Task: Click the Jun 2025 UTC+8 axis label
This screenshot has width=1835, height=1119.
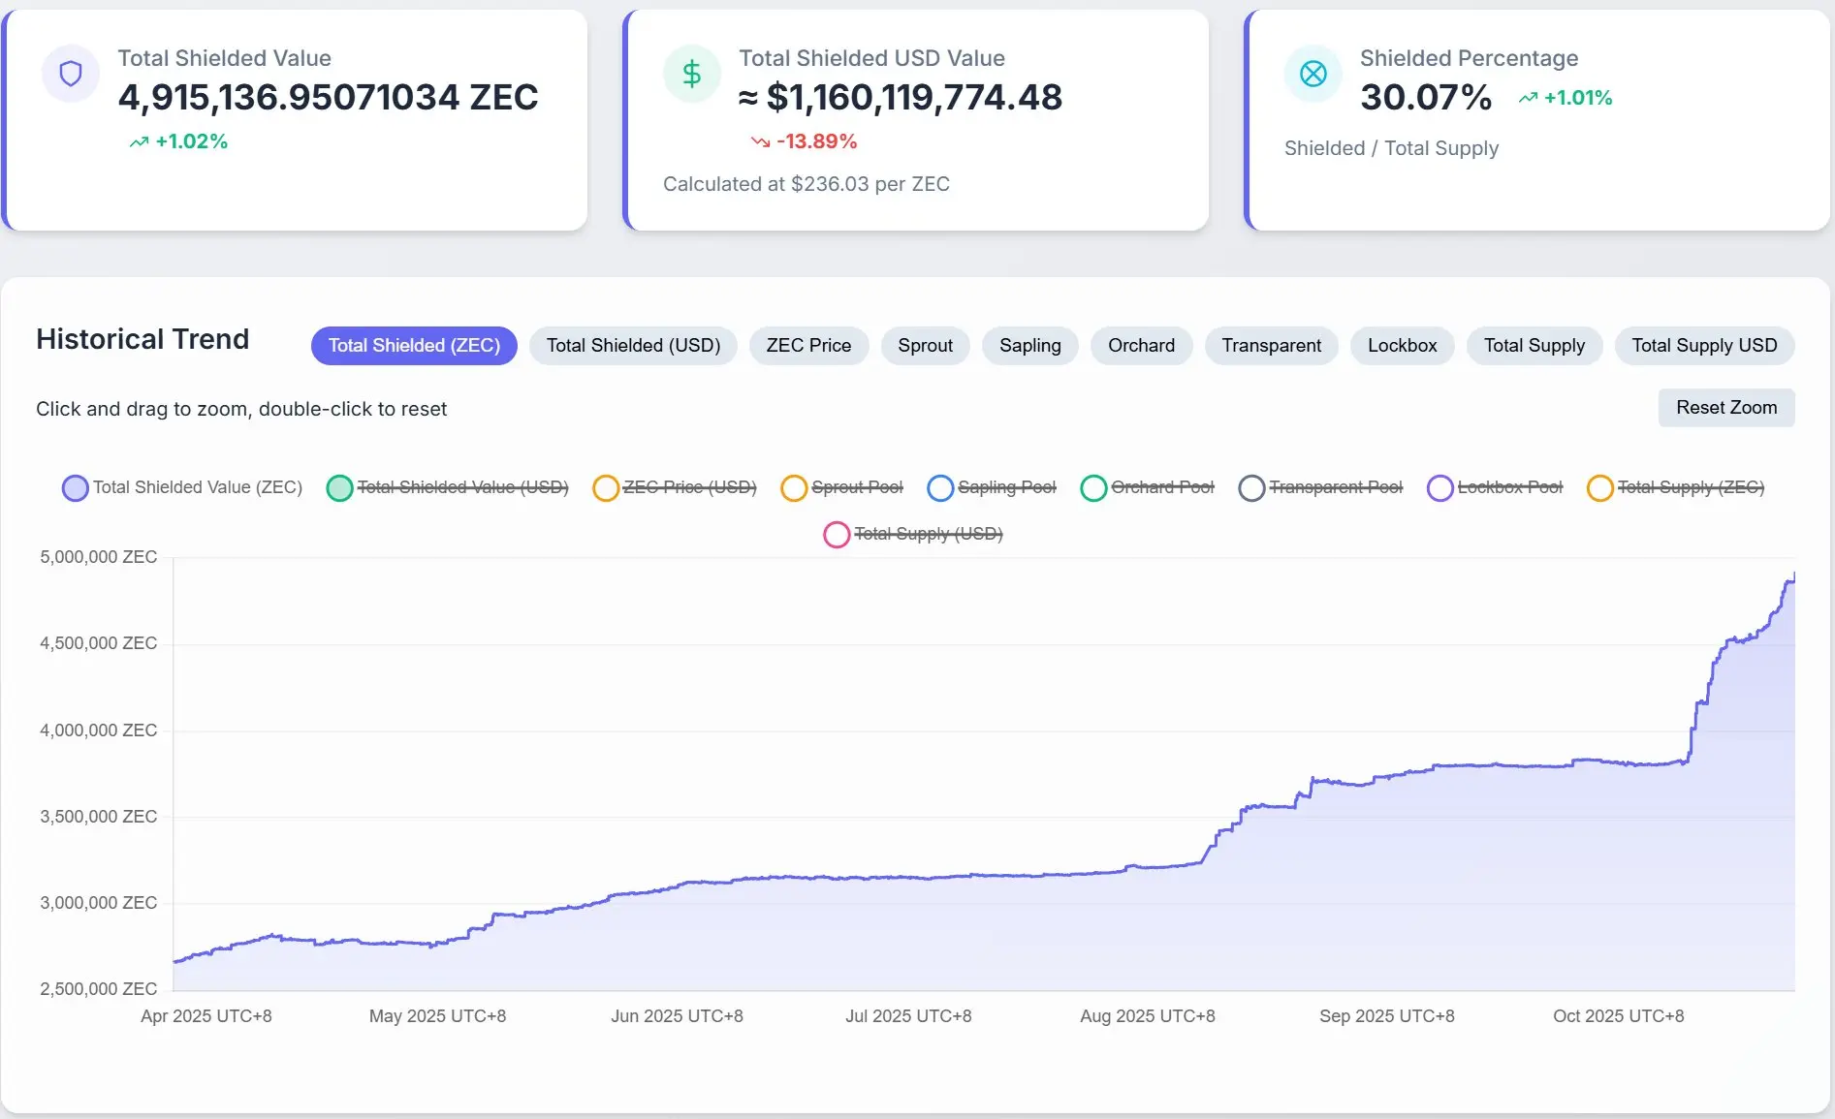Action: pos(677,1016)
